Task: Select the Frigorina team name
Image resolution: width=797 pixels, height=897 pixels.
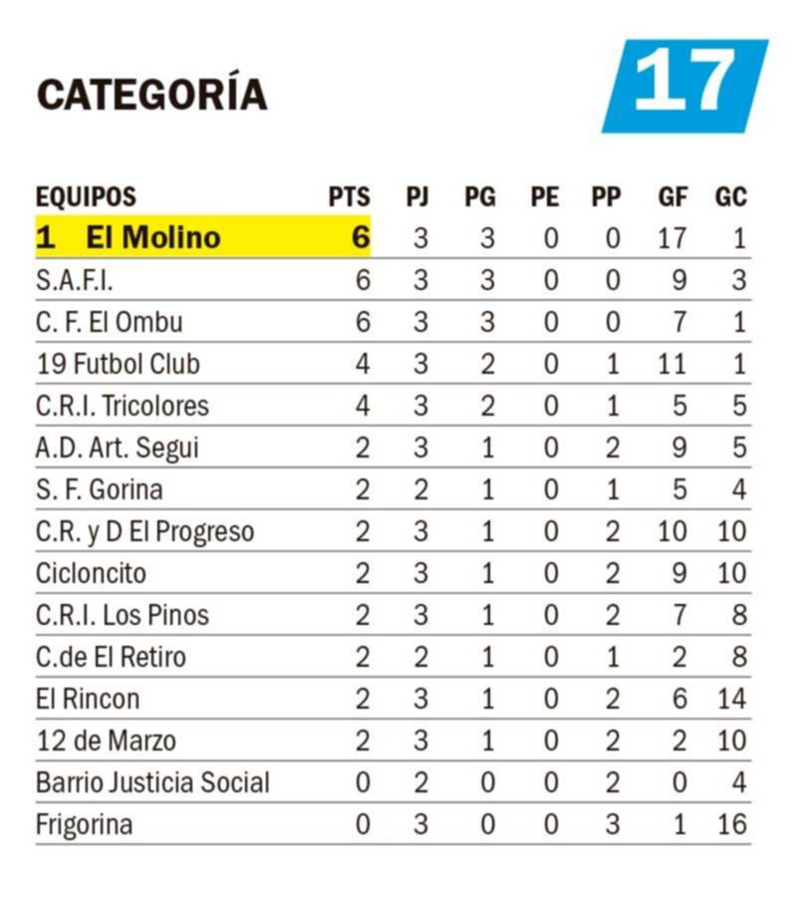Action: click(84, 825)
